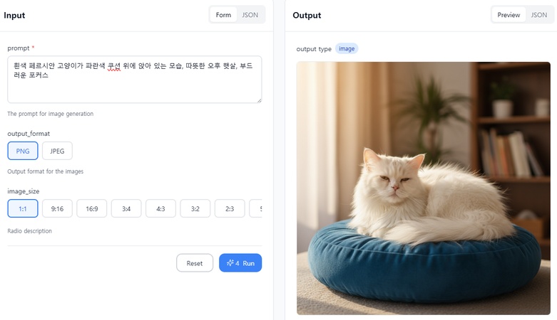The height and width of the screenshot is (320, 557).
Task: Switch Input panel to Form tab
Action: [223, 15]
